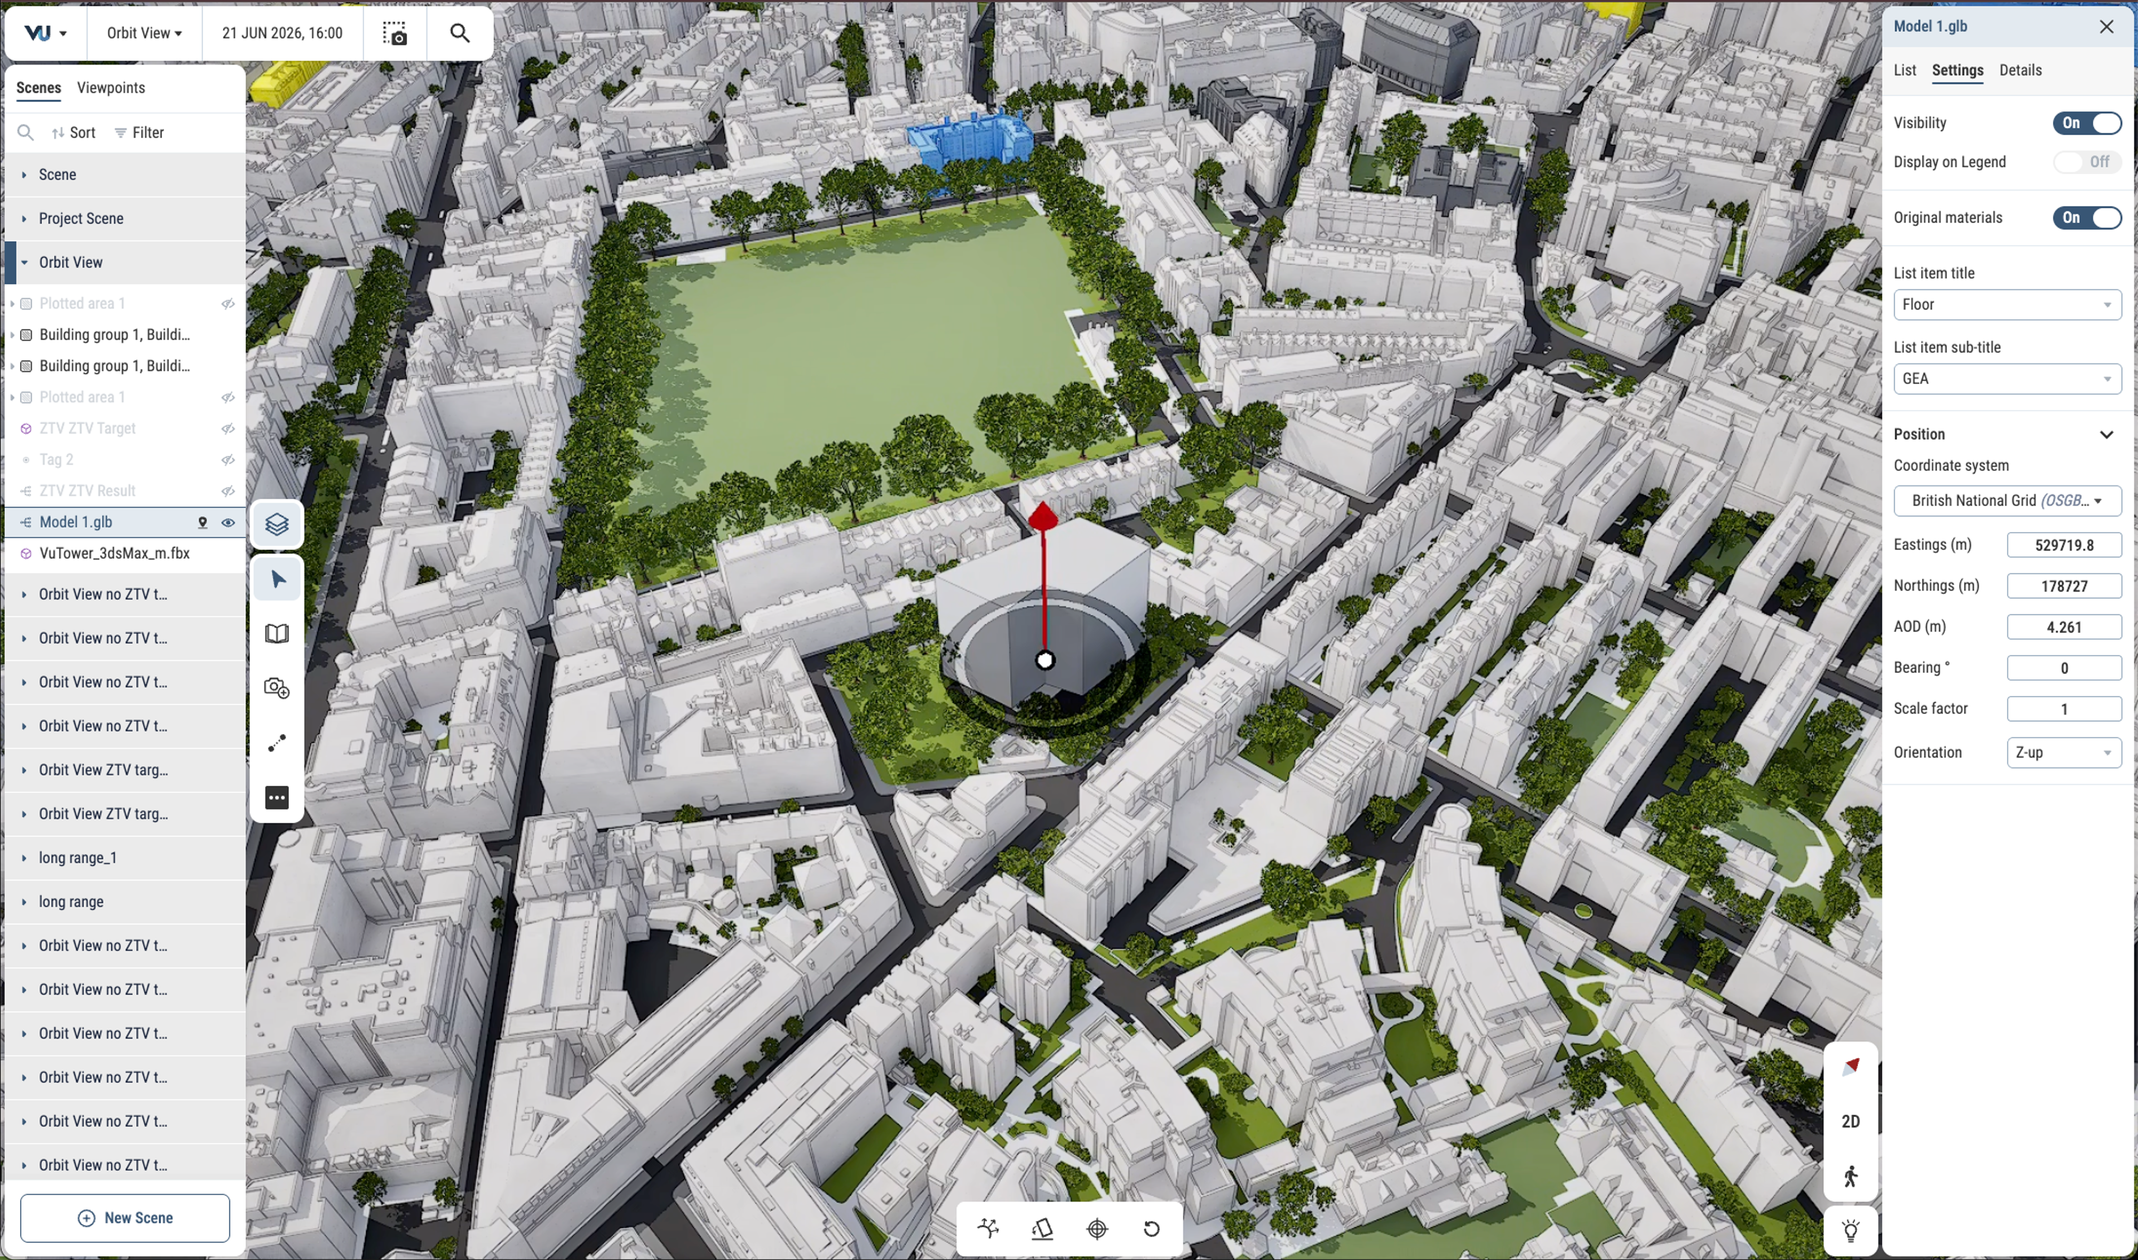Toggle Visibility switch off

2086,123
